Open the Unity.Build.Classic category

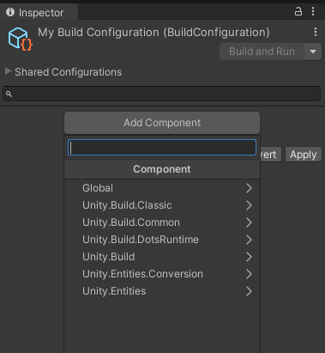click(x=162, y=205)
